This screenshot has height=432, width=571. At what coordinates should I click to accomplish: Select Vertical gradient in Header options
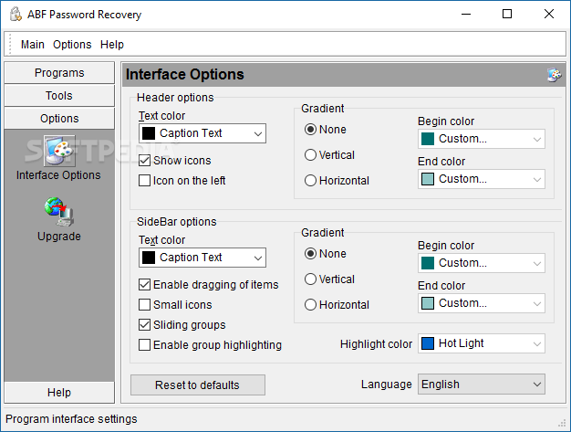tap(310, 155)
